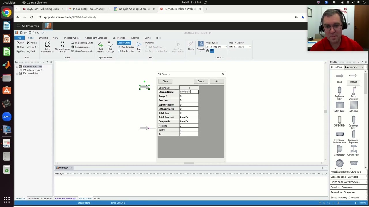Click the Acetone flow value field
The height and width of the screenshot is (207, 369).
coord(189,126)
